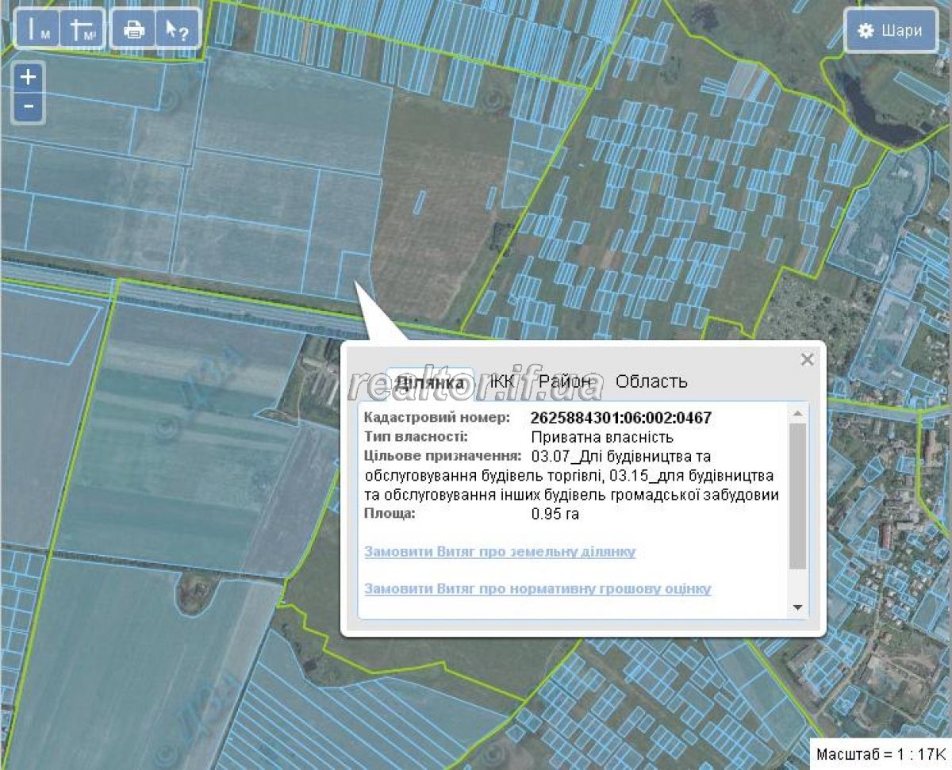
Task: Click the 0.95 га area value
Action: [x=555, y=514]
